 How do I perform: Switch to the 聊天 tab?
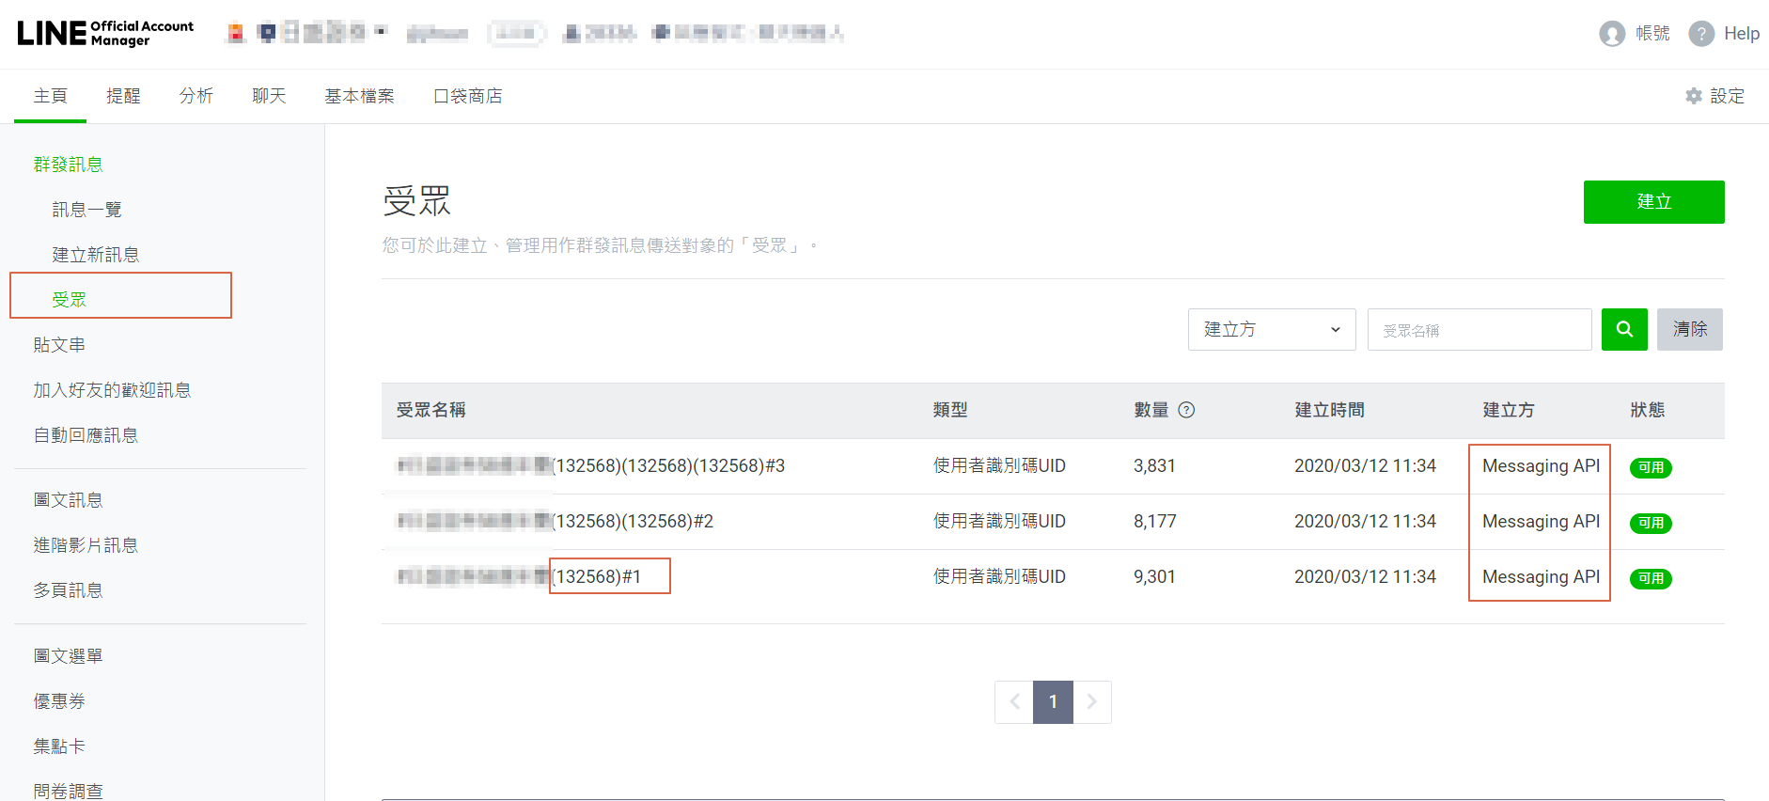[x=269, y=96]
